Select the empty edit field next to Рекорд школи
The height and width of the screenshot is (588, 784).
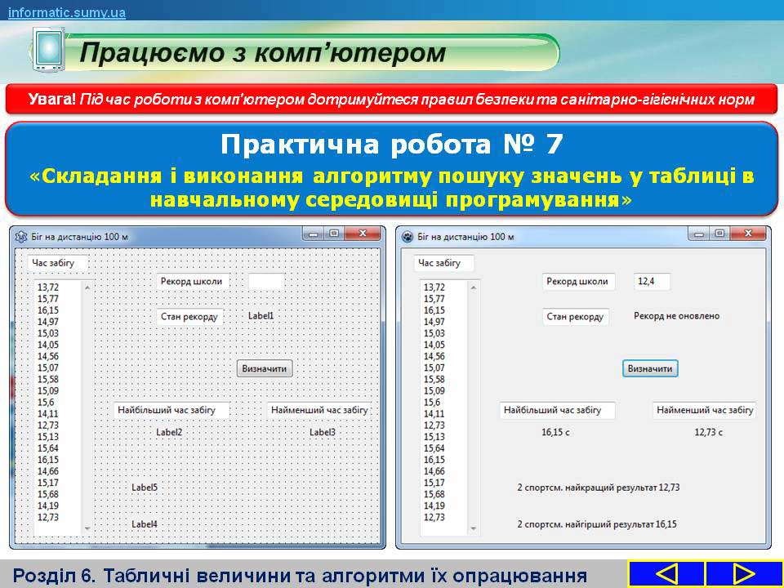click(266, 282)
